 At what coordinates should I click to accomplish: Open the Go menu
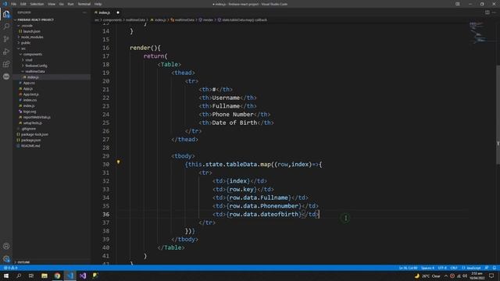coord(61,4)
